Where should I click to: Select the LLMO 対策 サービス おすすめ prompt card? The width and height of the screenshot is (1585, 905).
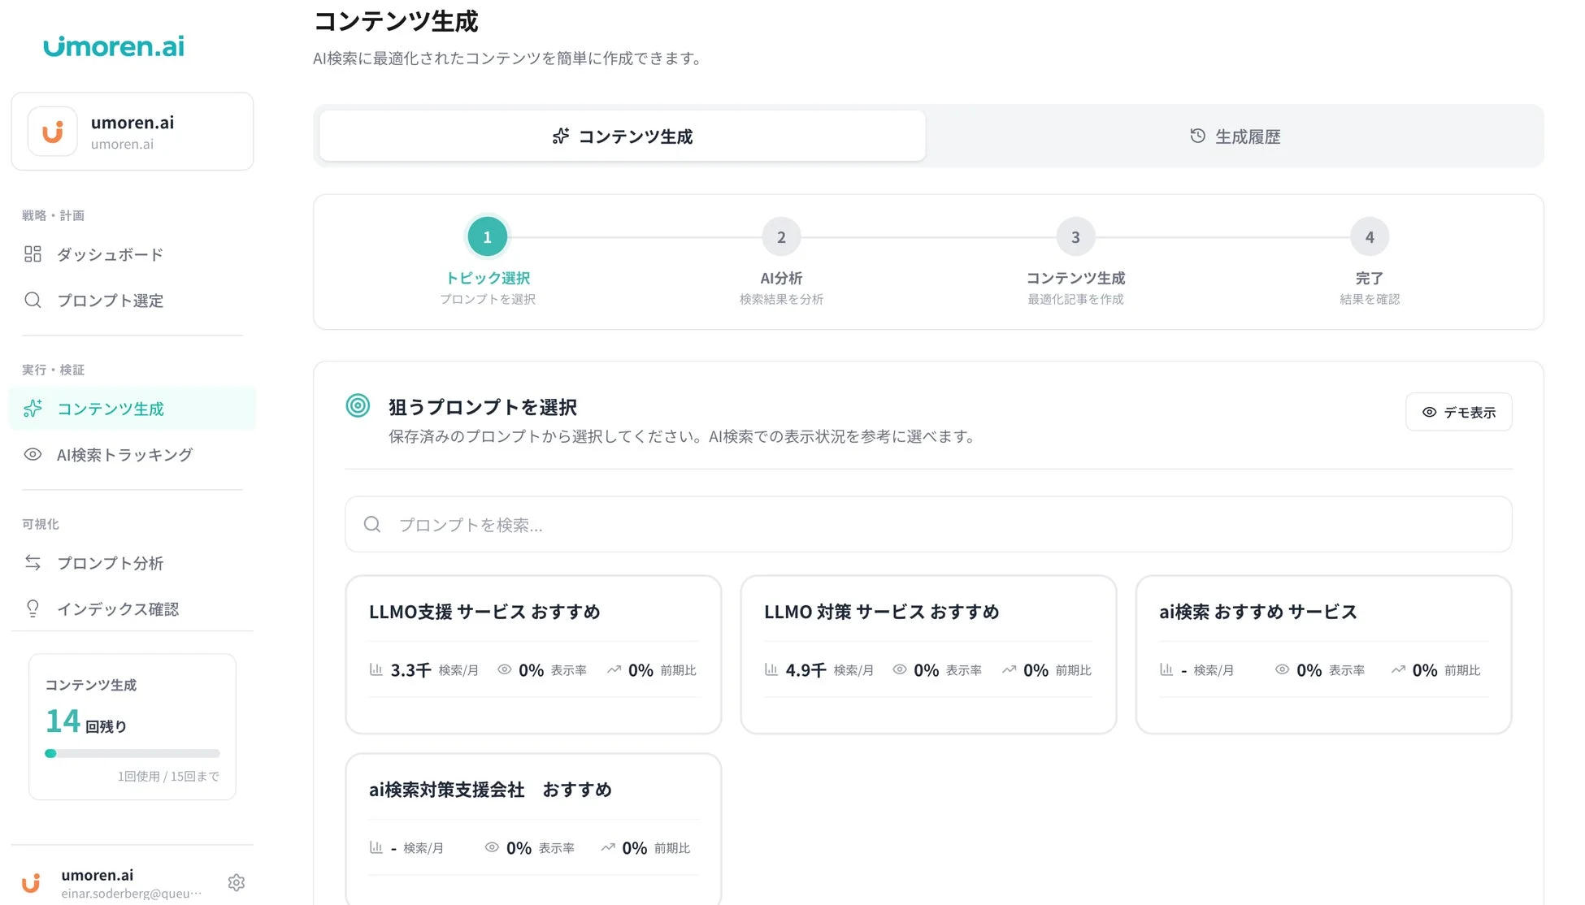927,654
